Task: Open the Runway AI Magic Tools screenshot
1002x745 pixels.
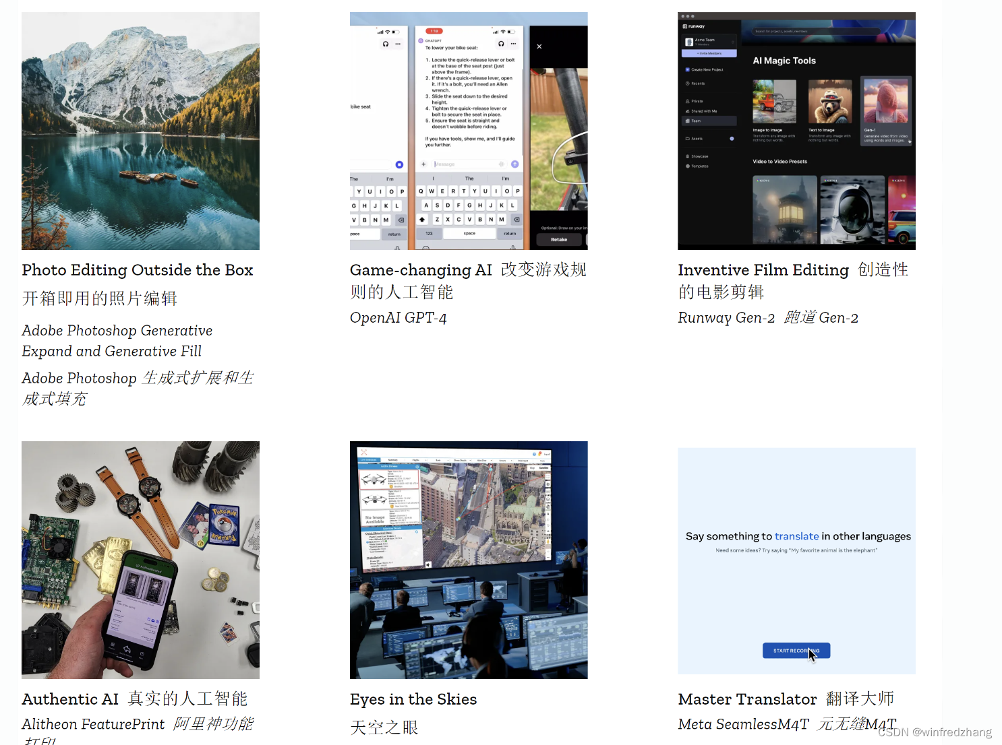Action: (x=796, y=131)
